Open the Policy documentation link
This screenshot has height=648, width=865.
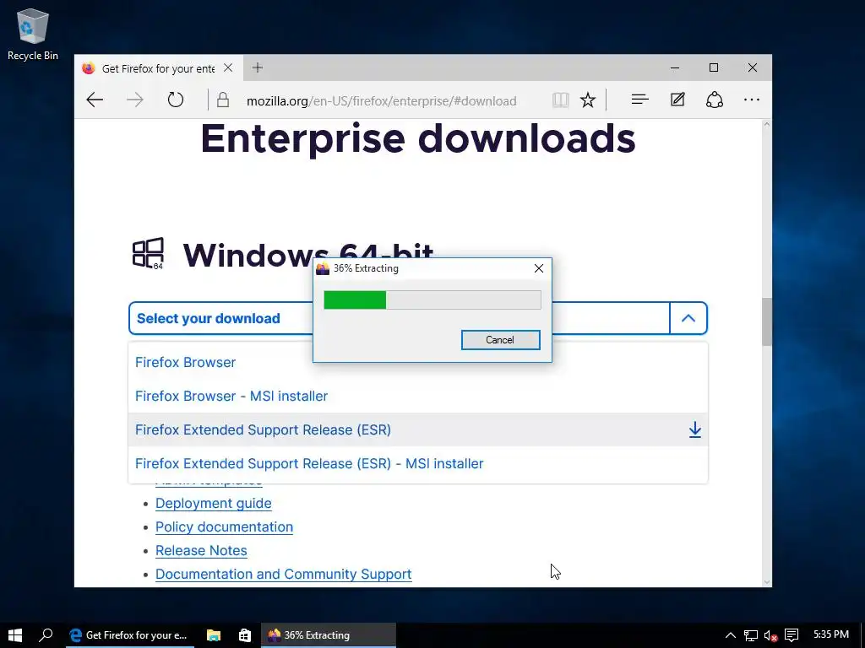tap(224, 526)
